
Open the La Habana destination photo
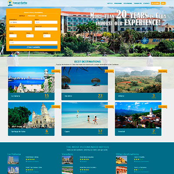point(31,80)
